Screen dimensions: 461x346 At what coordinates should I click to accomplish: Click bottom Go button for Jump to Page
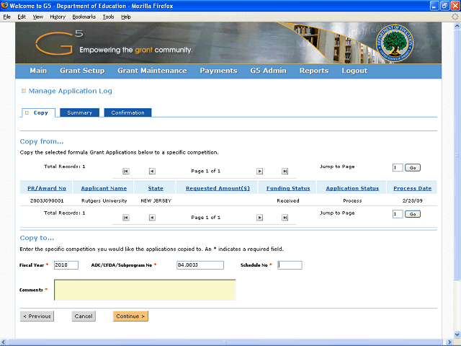pyautogui.click(x=413, y=214)
